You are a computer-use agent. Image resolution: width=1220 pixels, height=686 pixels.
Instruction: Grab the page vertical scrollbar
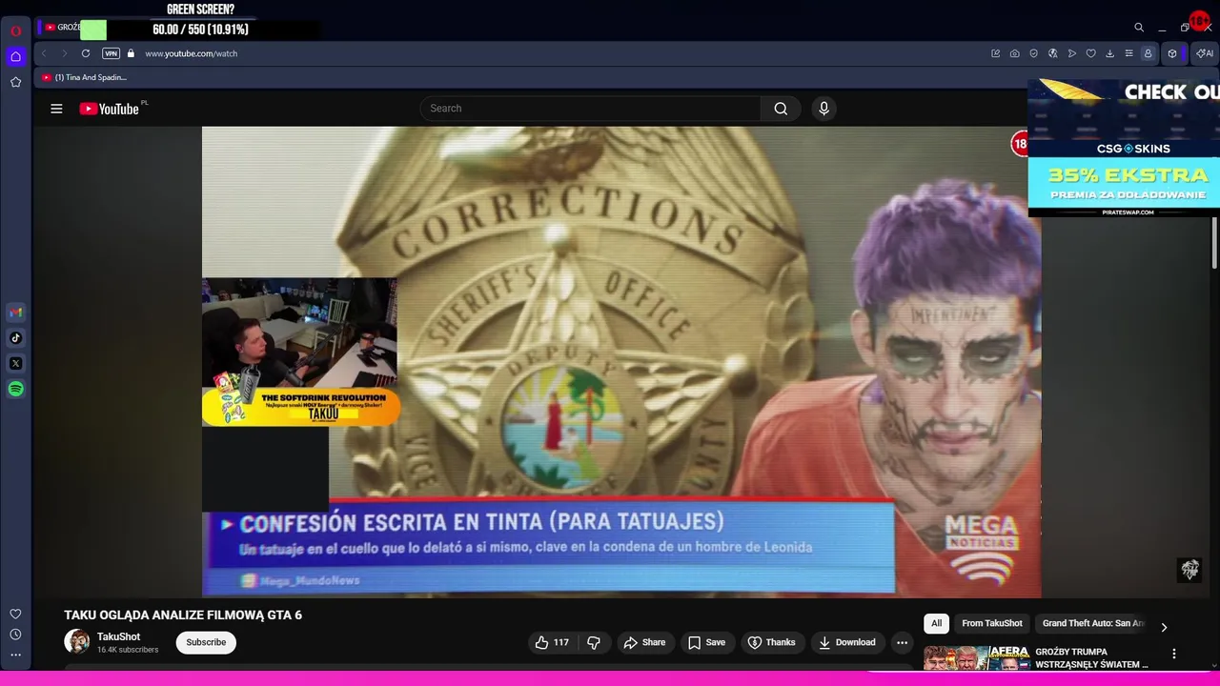1214,243
